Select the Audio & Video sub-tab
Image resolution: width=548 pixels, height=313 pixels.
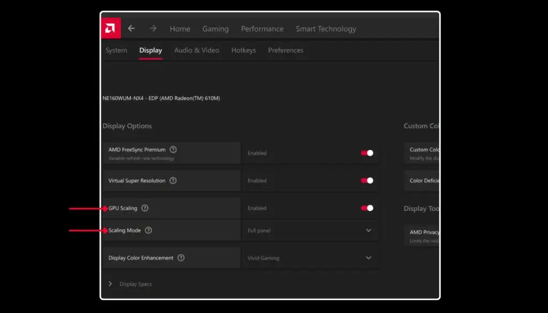click(196, 50)
